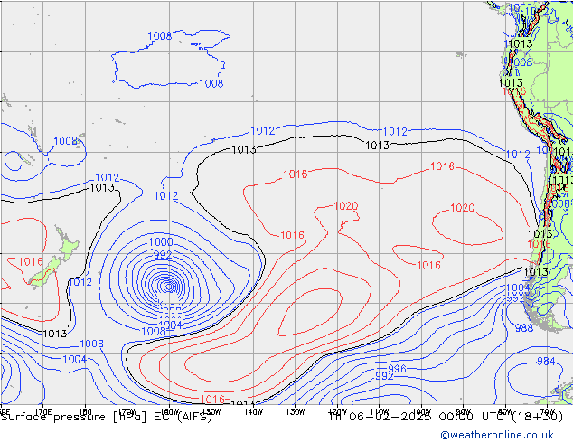This screenshot has height=443, width=573.
Task: Click the 992 label just below the 1000 label
Action: click(x=163, y=255)
